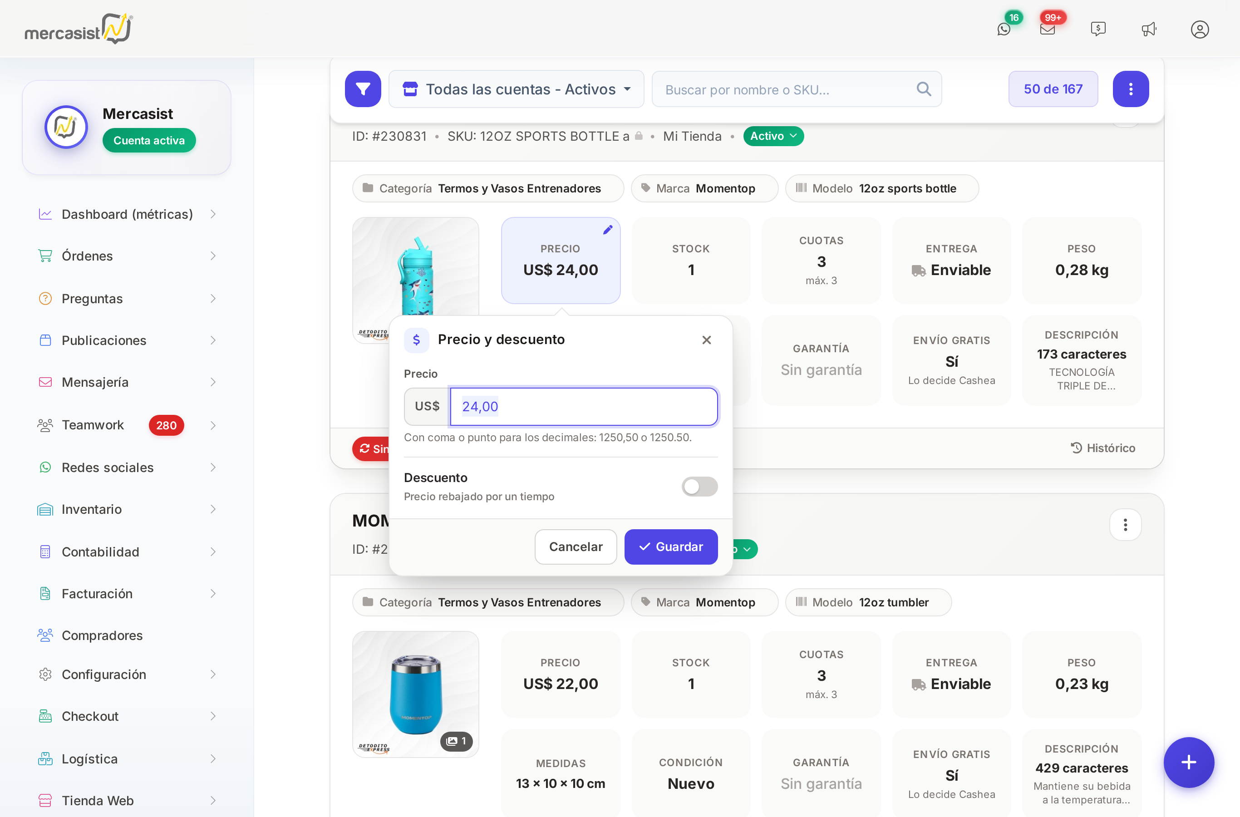Open the blue tumbler product thumbnail

[x=415, y=694]
